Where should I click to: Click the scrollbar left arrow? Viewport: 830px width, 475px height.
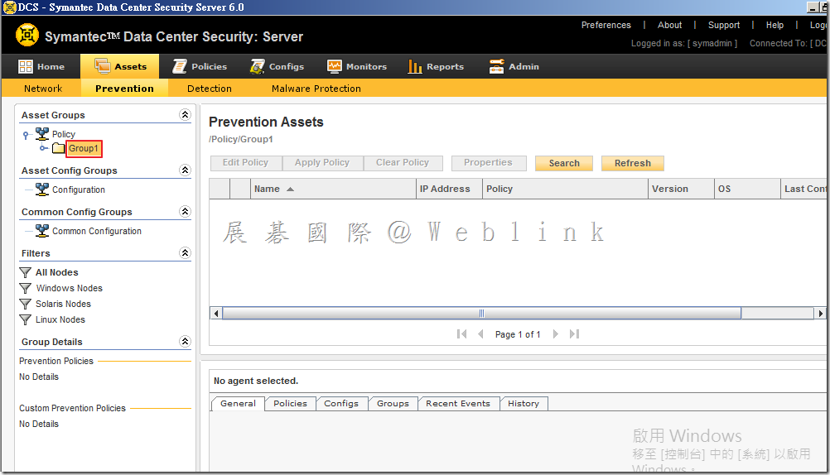(215, 313)
